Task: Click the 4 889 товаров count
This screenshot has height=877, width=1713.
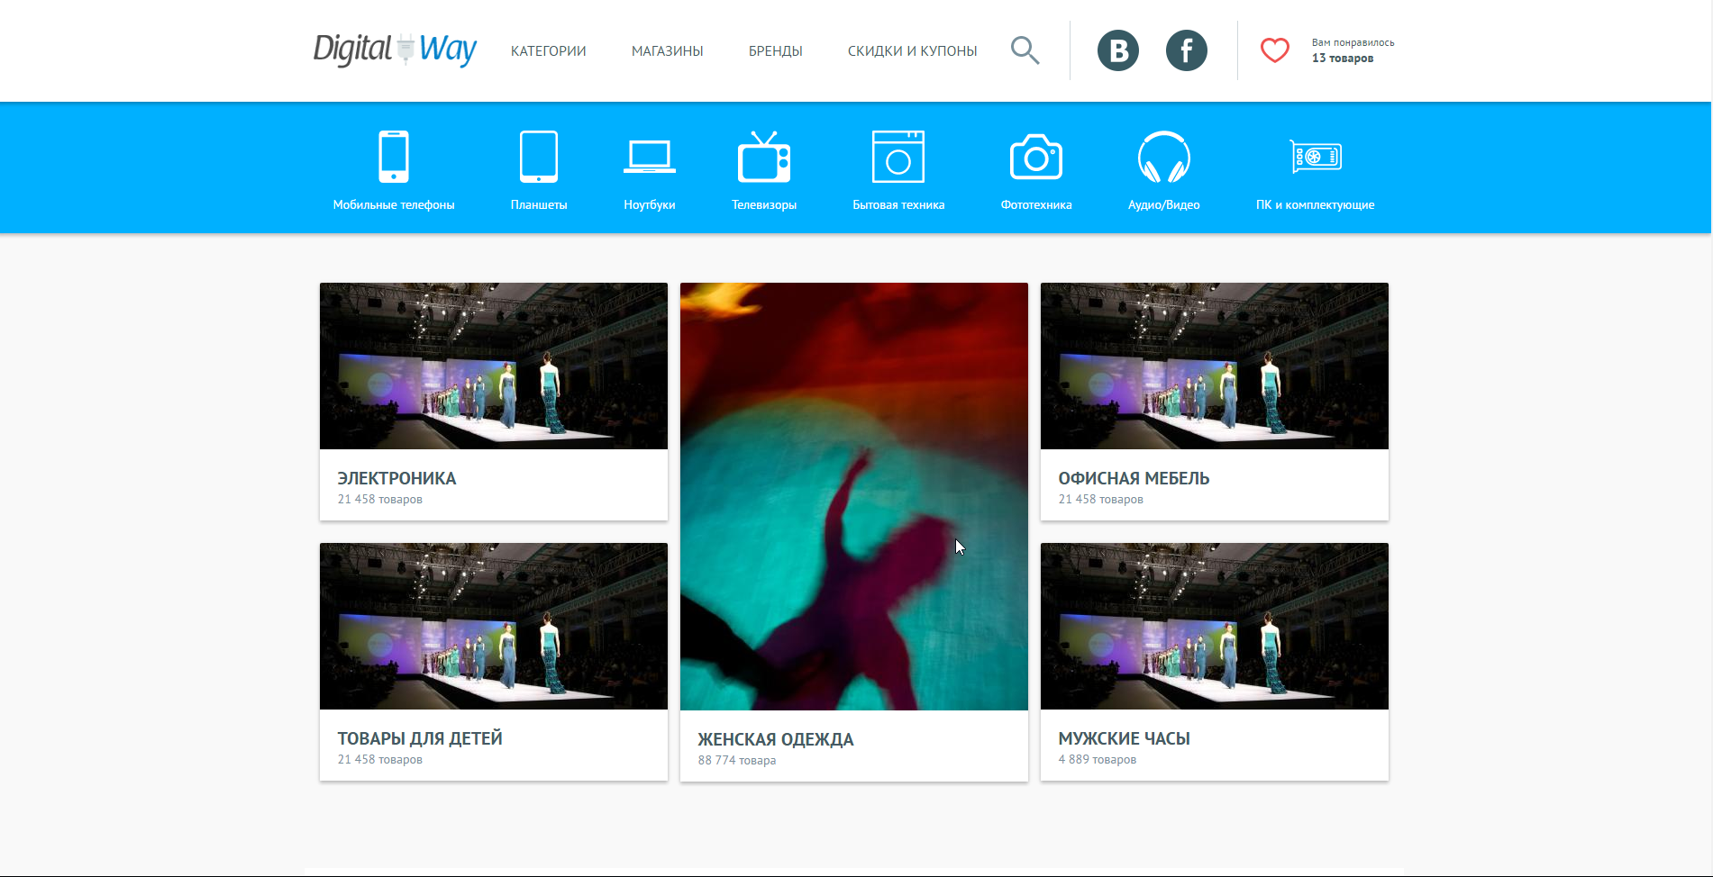Action: (1098, 760)
